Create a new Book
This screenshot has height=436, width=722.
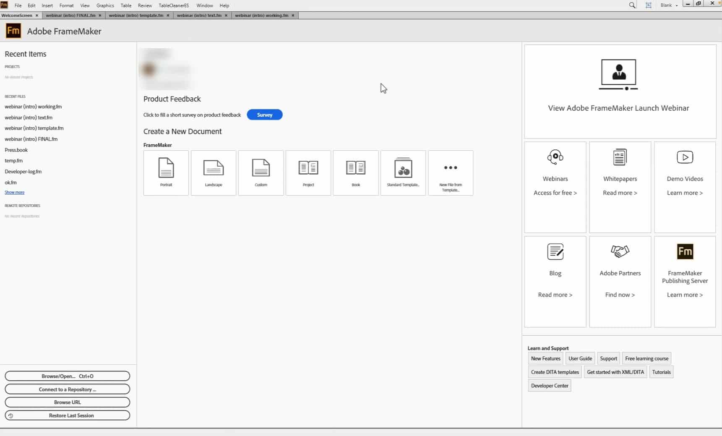coord(355,172)
